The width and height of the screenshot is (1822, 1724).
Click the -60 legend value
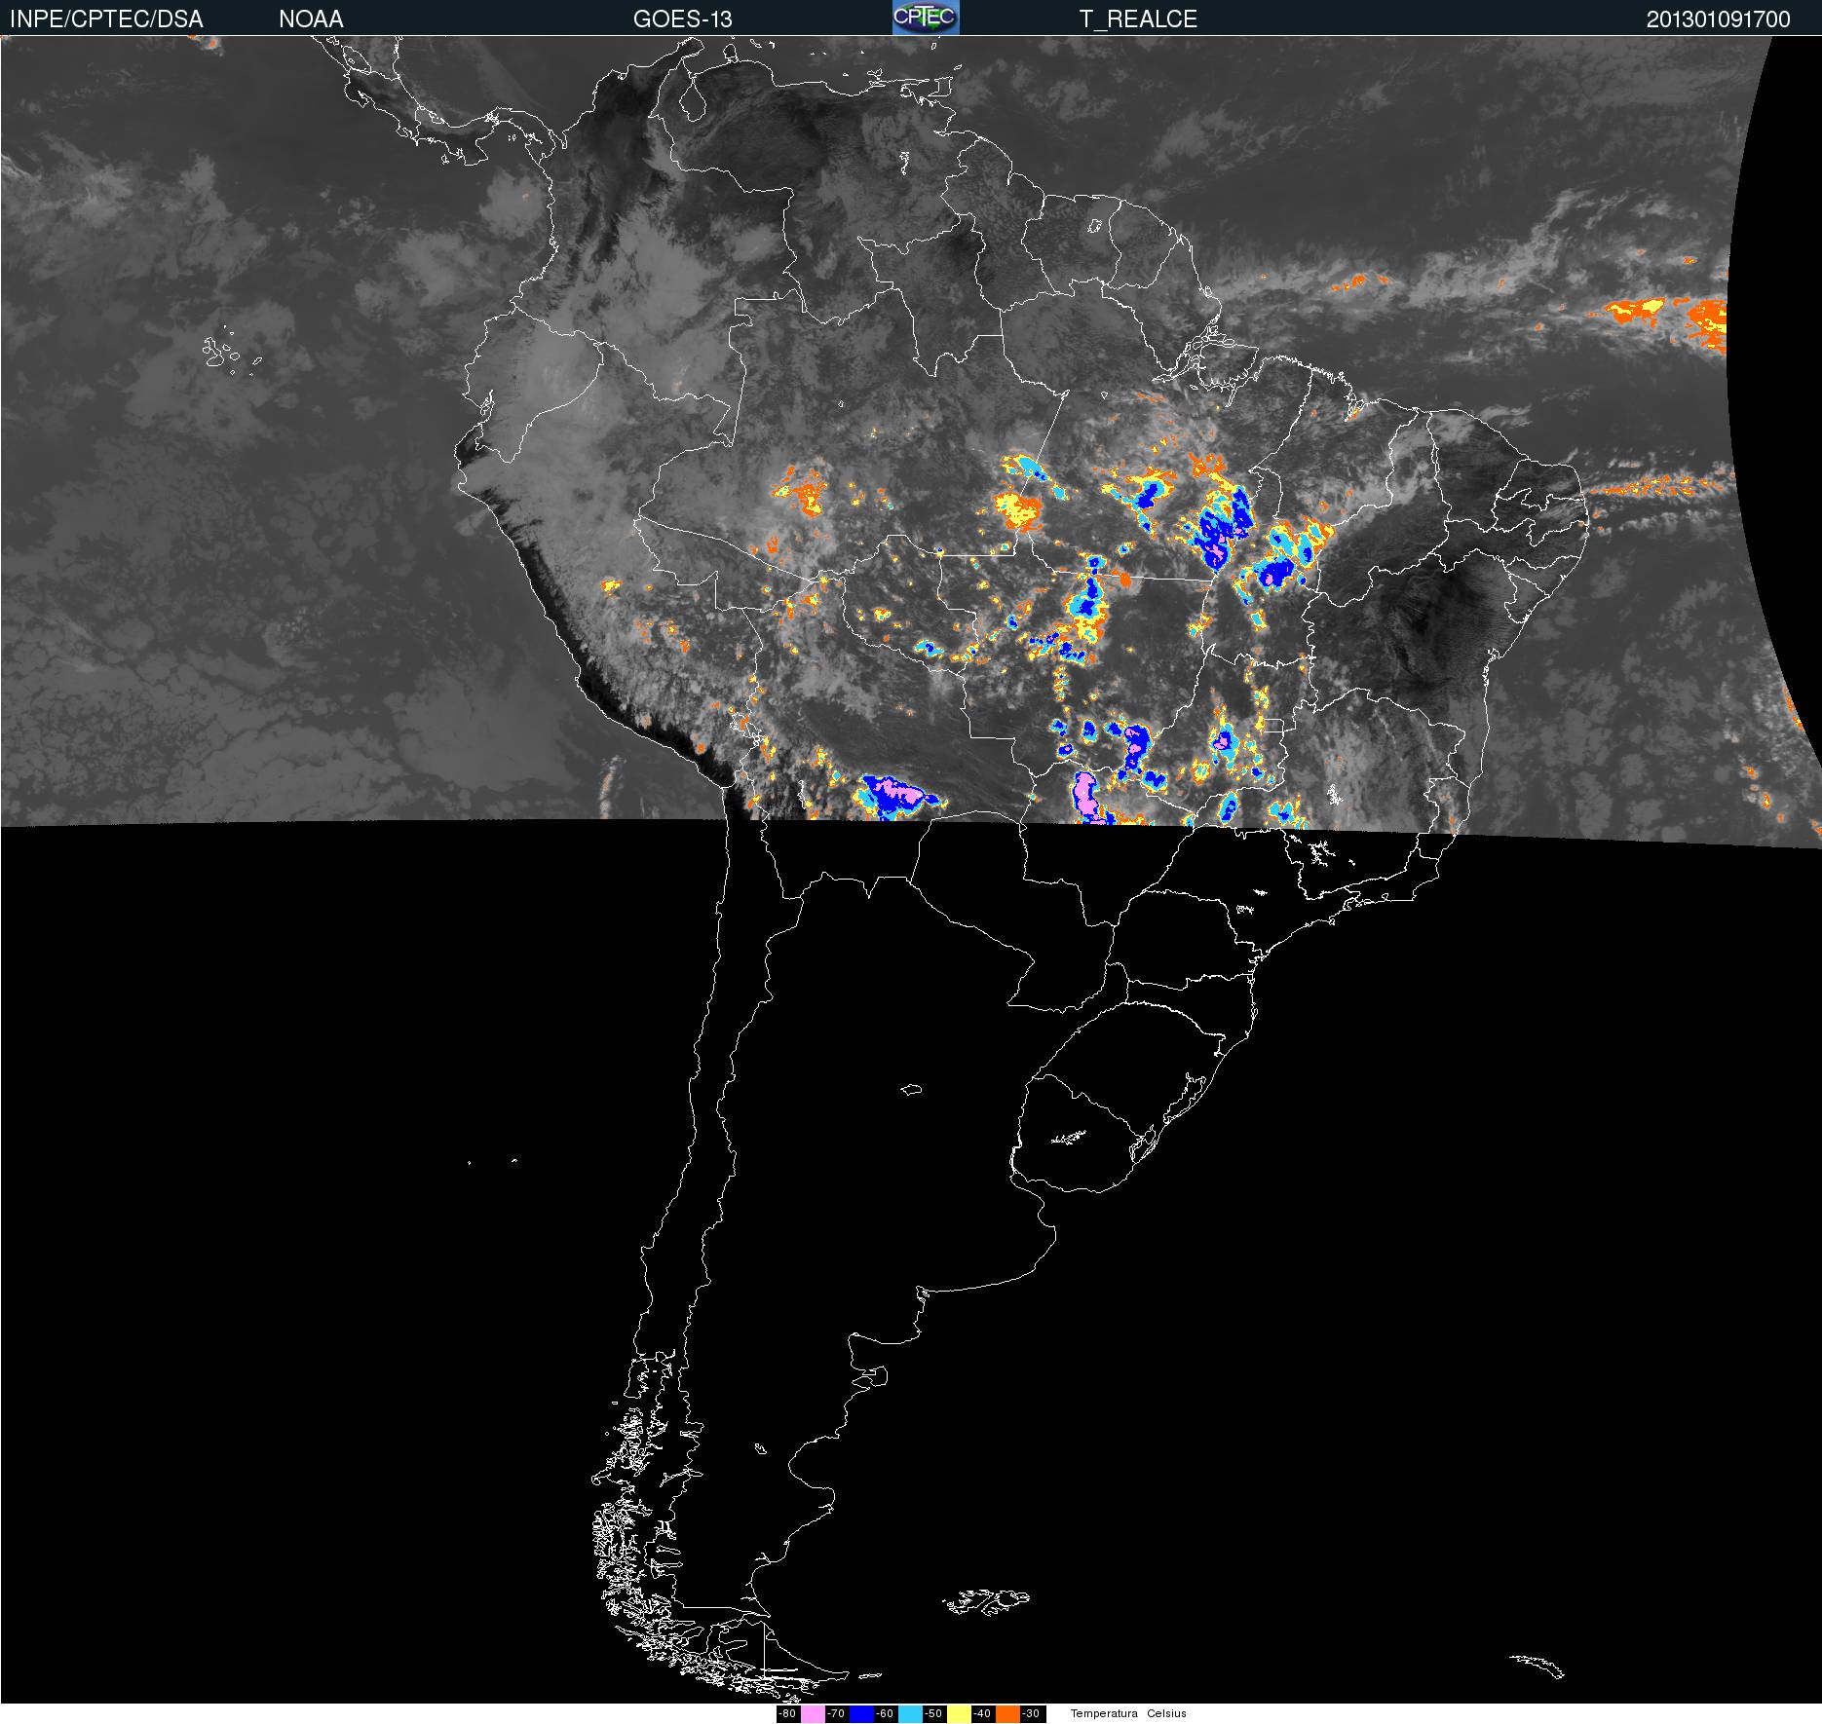click(x=885, y=1713)
